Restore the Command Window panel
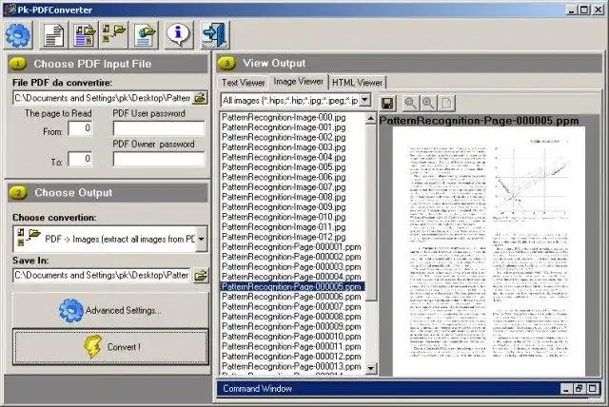 pos(580,388)
